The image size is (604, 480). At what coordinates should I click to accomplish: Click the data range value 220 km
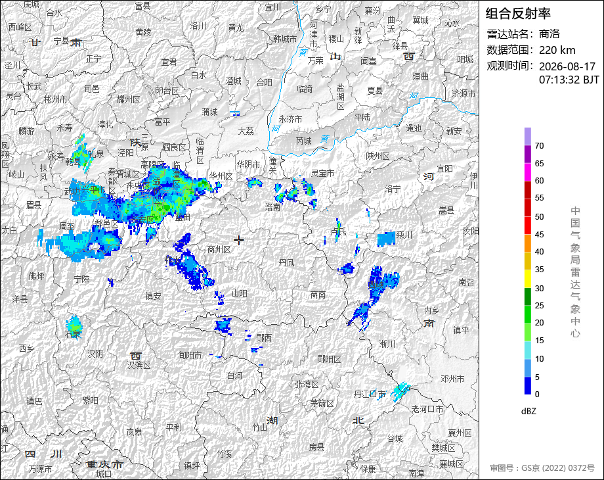[557, 50]
